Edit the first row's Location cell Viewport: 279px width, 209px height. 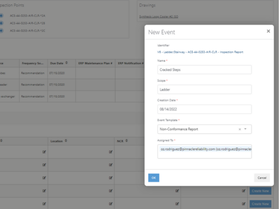pos(110,152)
